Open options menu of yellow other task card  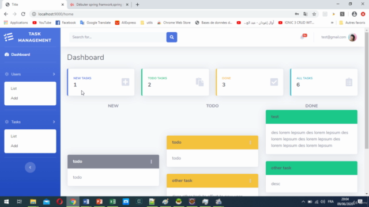(x=250, y=181)
